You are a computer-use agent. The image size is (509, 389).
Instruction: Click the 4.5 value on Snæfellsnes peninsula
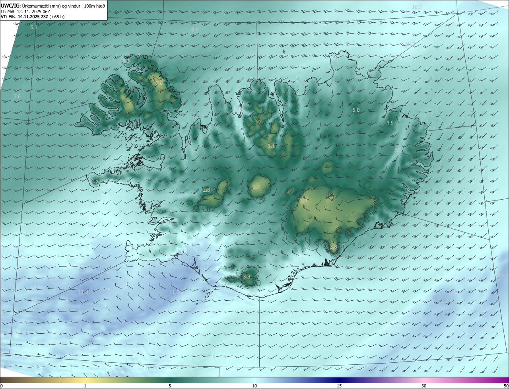95,181
